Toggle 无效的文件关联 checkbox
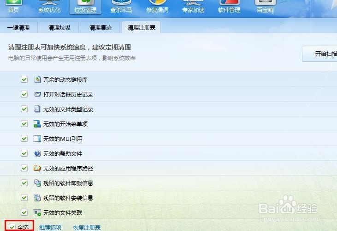337x231 pixels. [x=24, y=213]
